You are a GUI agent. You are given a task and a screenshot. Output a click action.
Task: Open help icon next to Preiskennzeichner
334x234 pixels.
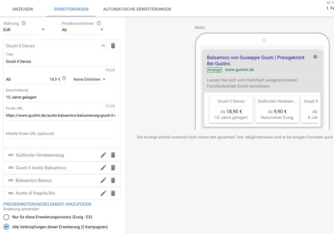pyautogui.click(x=99, y=23)
